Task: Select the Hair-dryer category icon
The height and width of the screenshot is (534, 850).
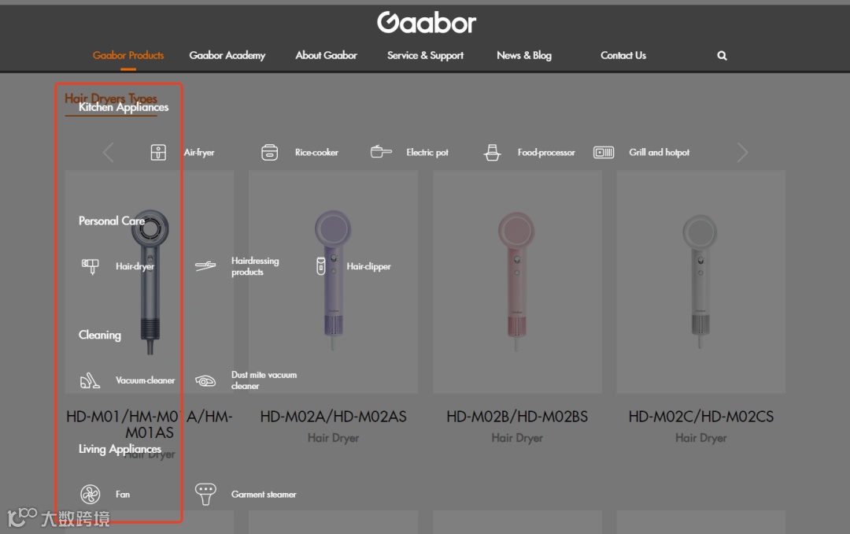Action: pyautogui.click(x=91, y=266)
